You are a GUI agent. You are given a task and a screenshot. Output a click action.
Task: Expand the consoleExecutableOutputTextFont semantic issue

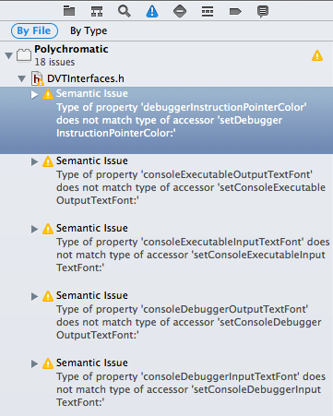(34, 161)
